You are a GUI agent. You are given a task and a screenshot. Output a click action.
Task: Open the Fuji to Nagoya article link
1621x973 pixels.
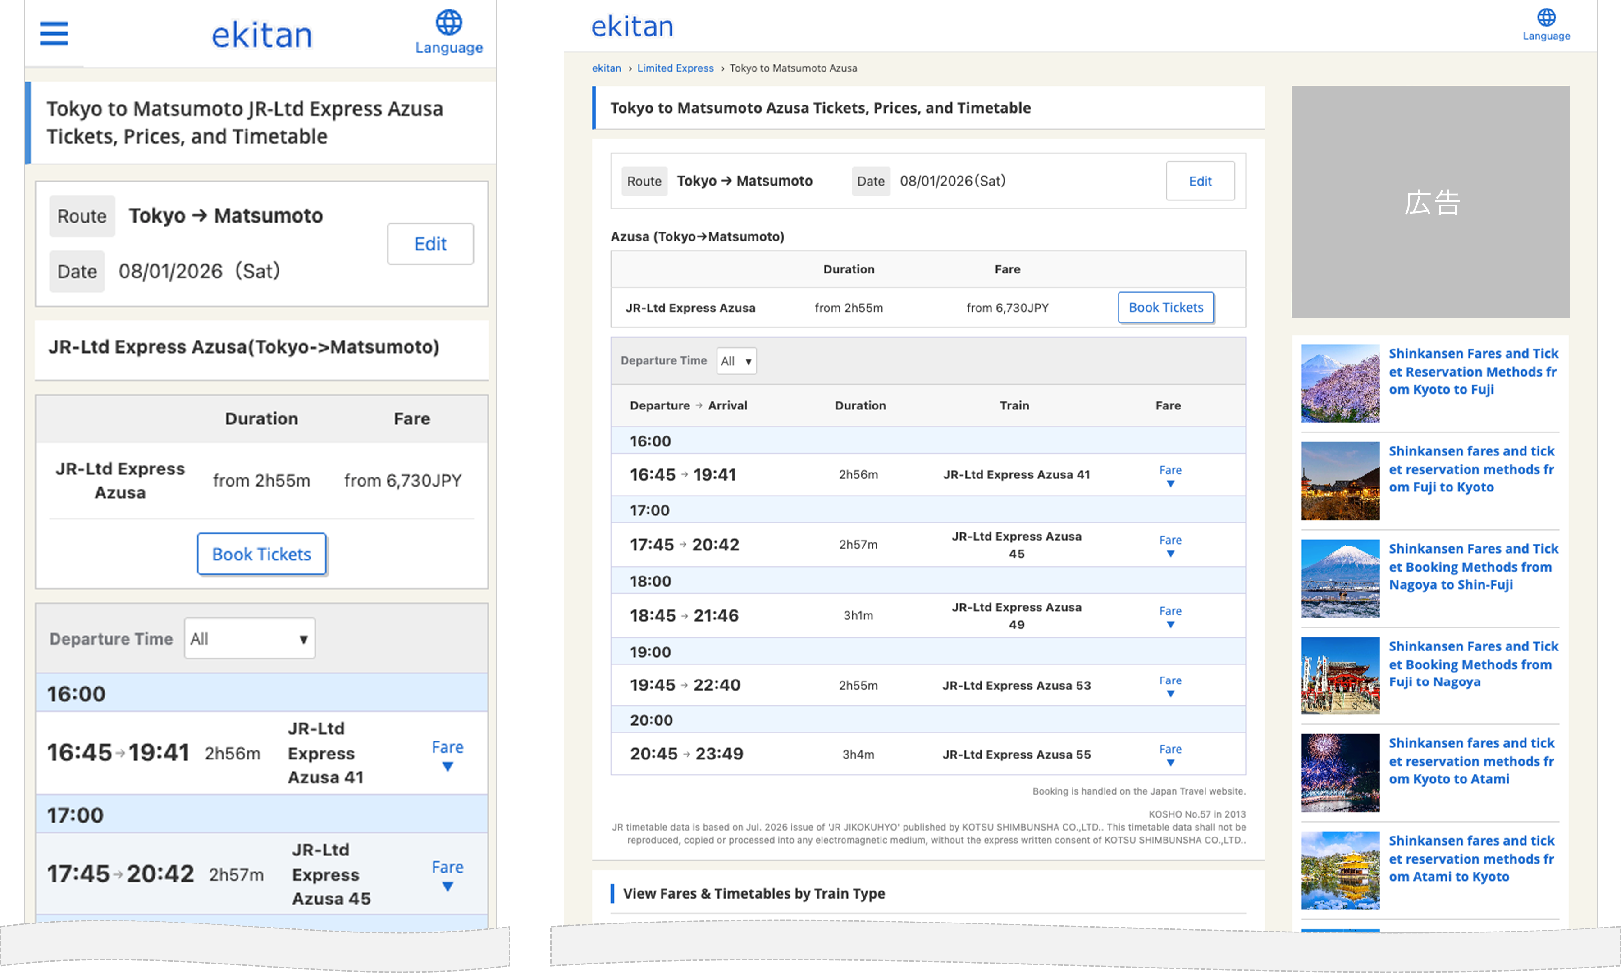click(1474, 664)
